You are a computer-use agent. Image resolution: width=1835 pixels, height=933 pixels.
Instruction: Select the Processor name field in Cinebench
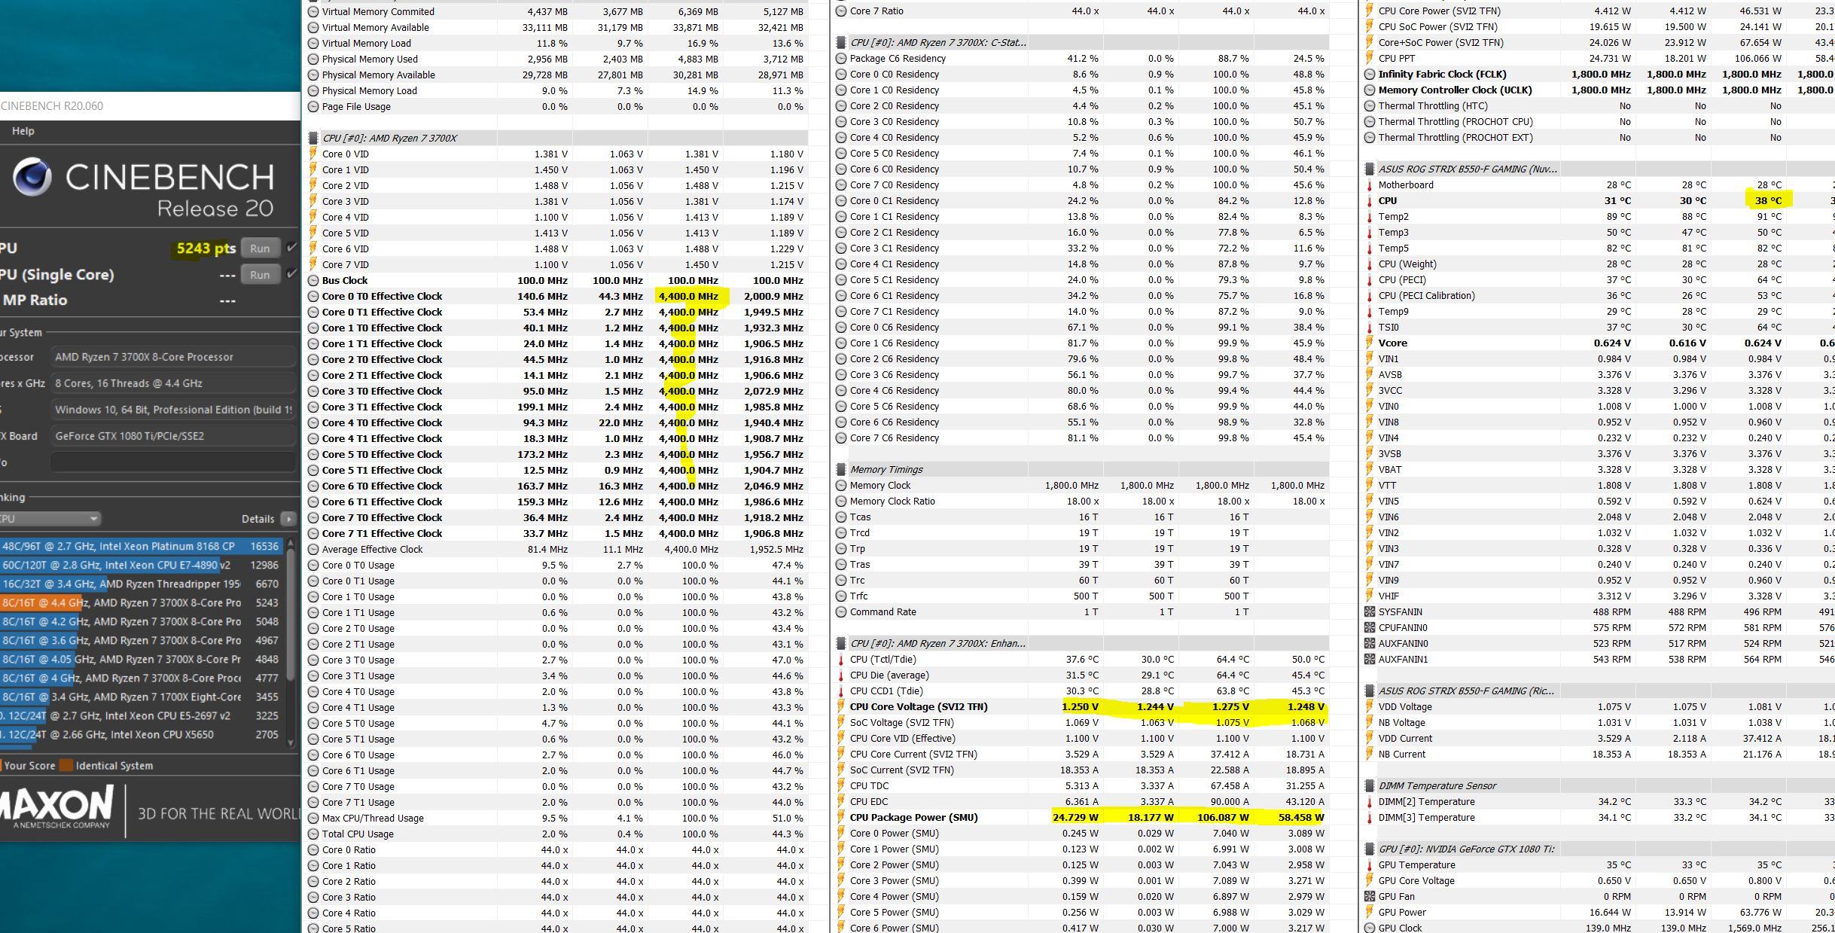[x=173, y=357]
